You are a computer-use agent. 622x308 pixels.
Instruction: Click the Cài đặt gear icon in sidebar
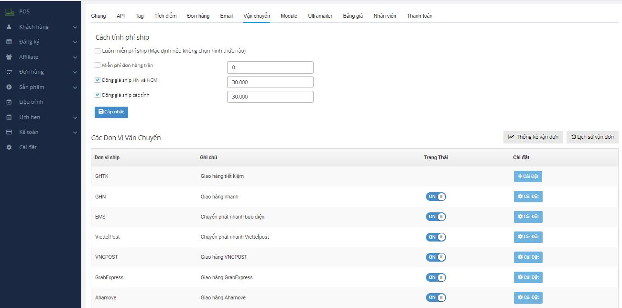[9, 147]
